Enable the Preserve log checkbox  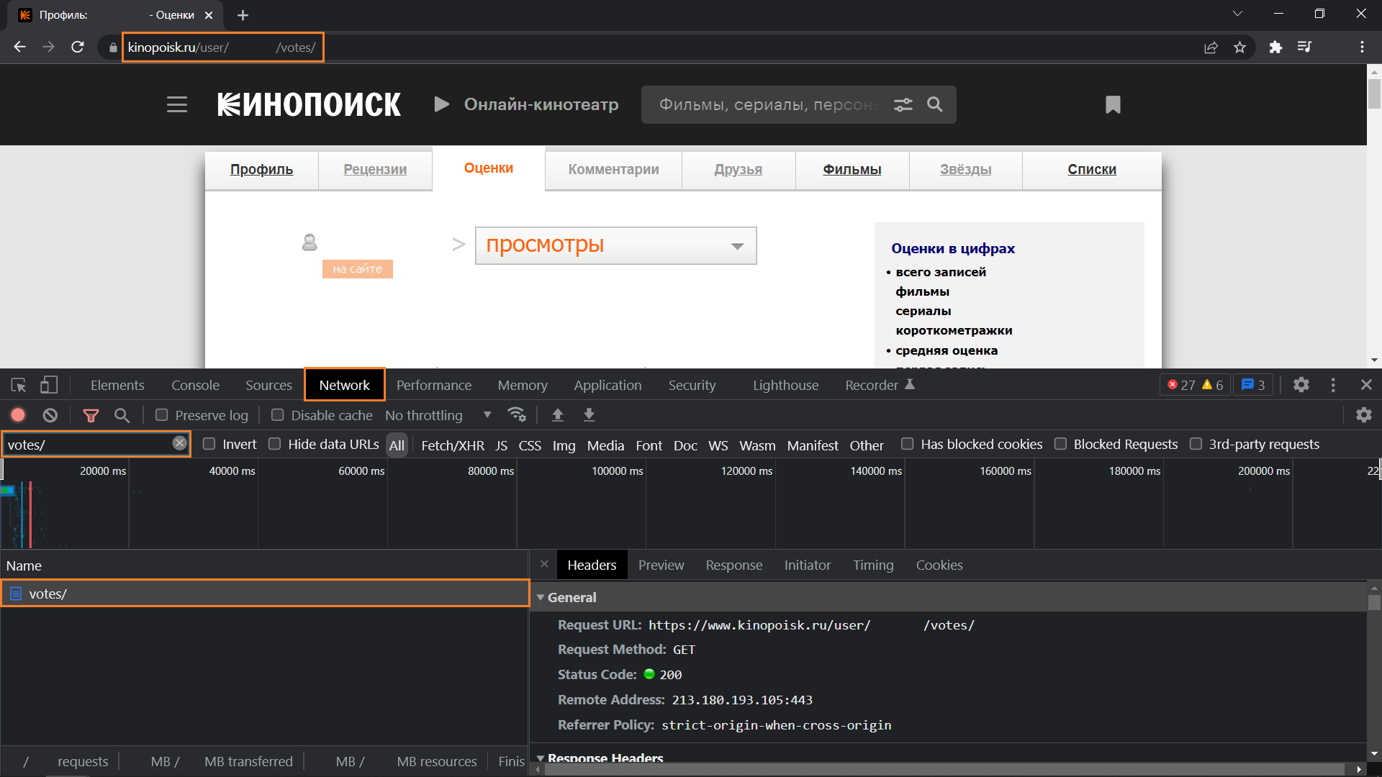pos(162,415)
